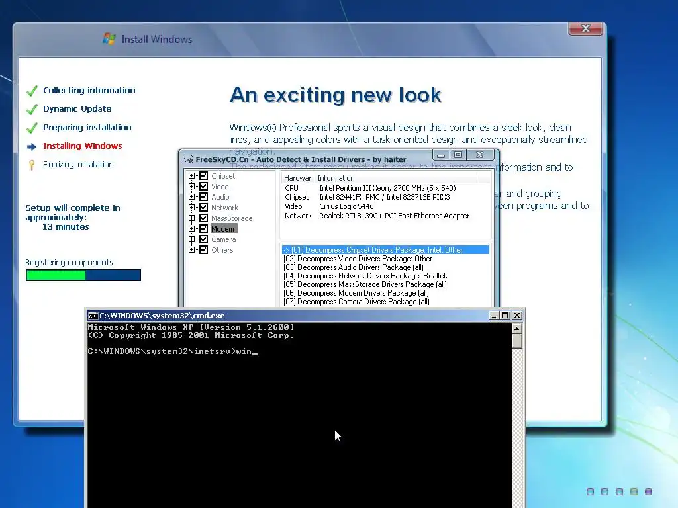Select the Video Cirrus Logic 5446 row
This screenshot has width=678, height=508.
pyautogui.click(x=386, y=206)
